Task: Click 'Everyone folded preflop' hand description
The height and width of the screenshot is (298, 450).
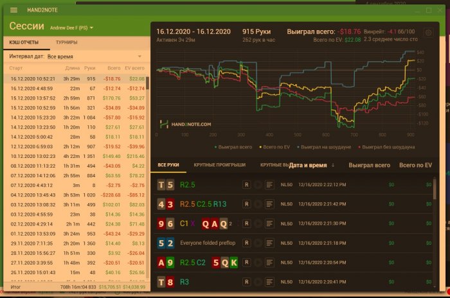Action: click(x=208, y=243)
